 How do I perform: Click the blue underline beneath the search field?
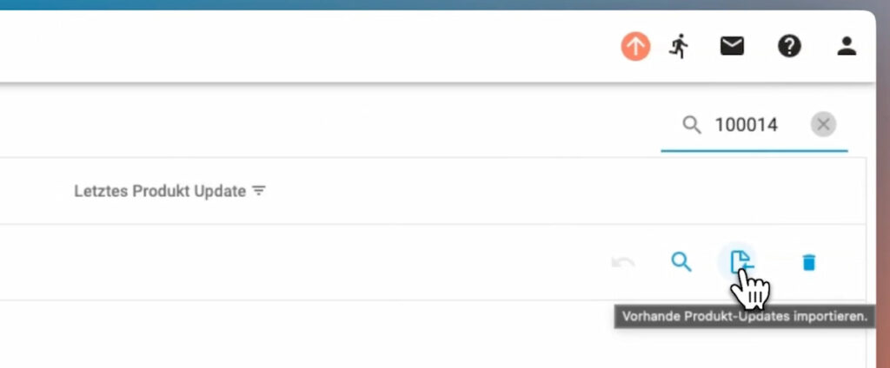click(x=754, y=150)
